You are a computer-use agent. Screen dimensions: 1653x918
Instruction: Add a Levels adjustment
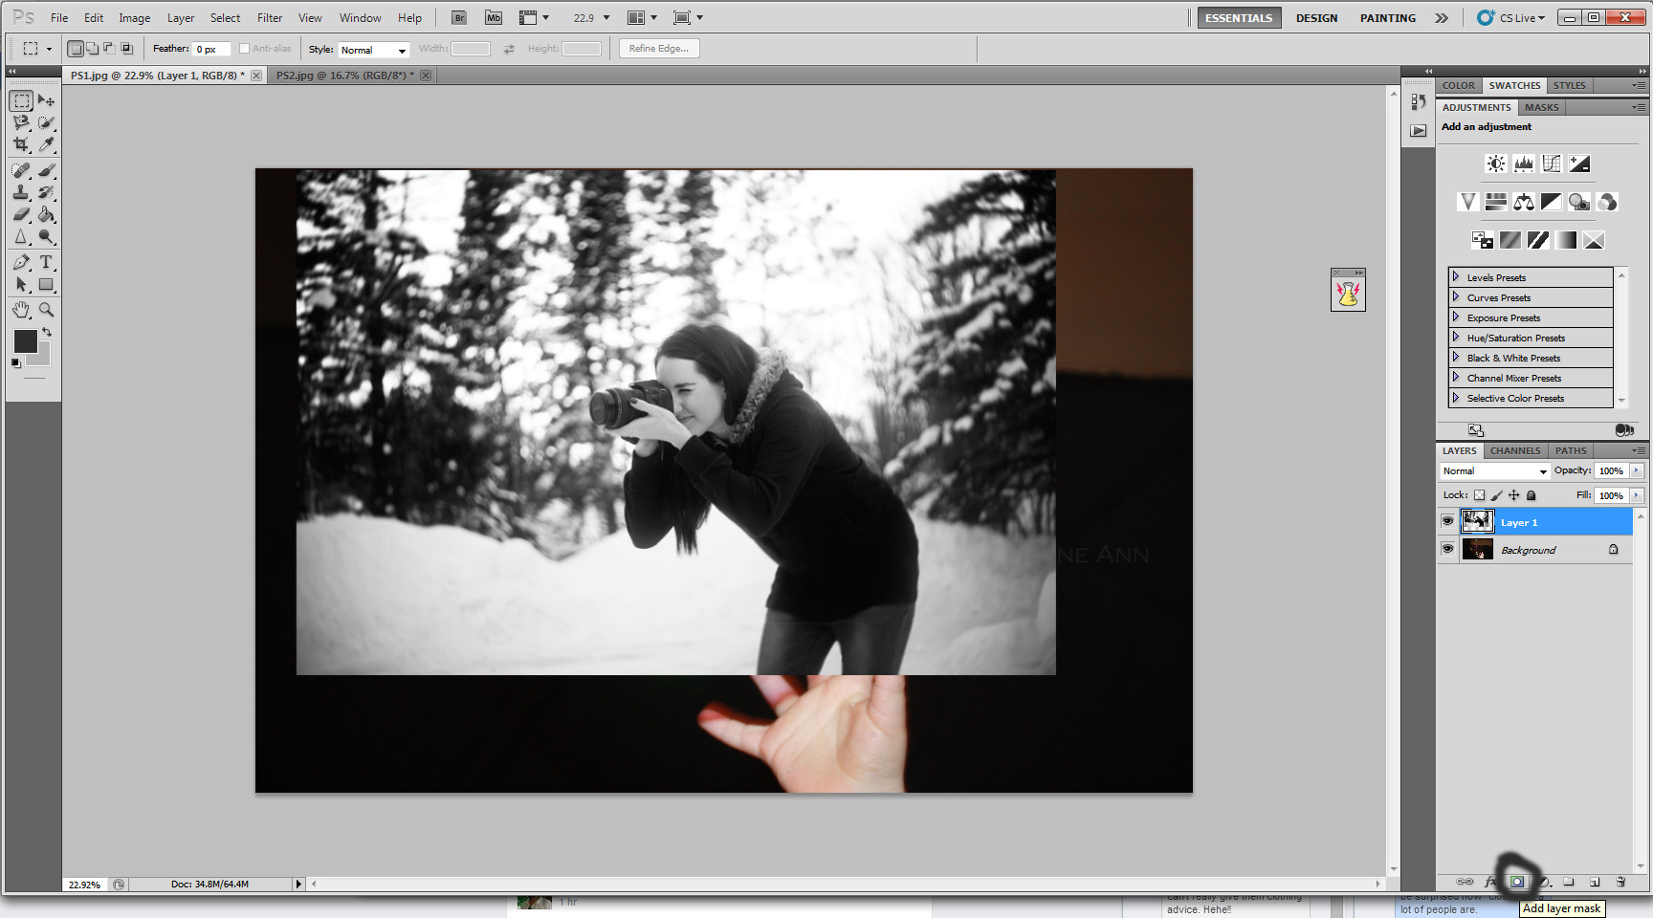[1524, 164]
